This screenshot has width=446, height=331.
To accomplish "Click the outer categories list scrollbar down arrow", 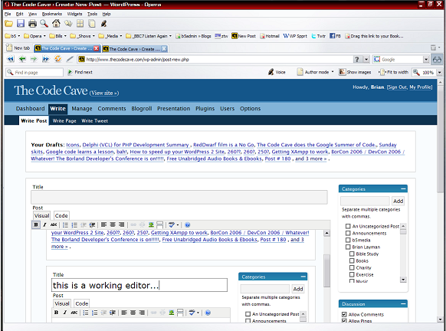I will click(403, 280).
